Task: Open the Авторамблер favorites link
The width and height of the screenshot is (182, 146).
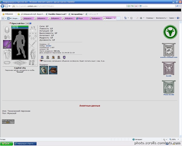Action: [x=76, y=14]
